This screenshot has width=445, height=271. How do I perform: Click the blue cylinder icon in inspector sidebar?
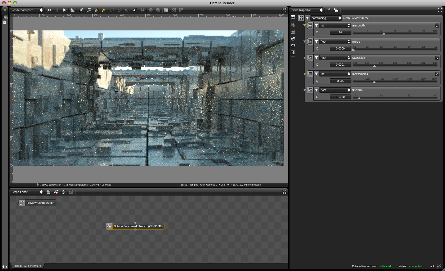(x=293, y=39)
